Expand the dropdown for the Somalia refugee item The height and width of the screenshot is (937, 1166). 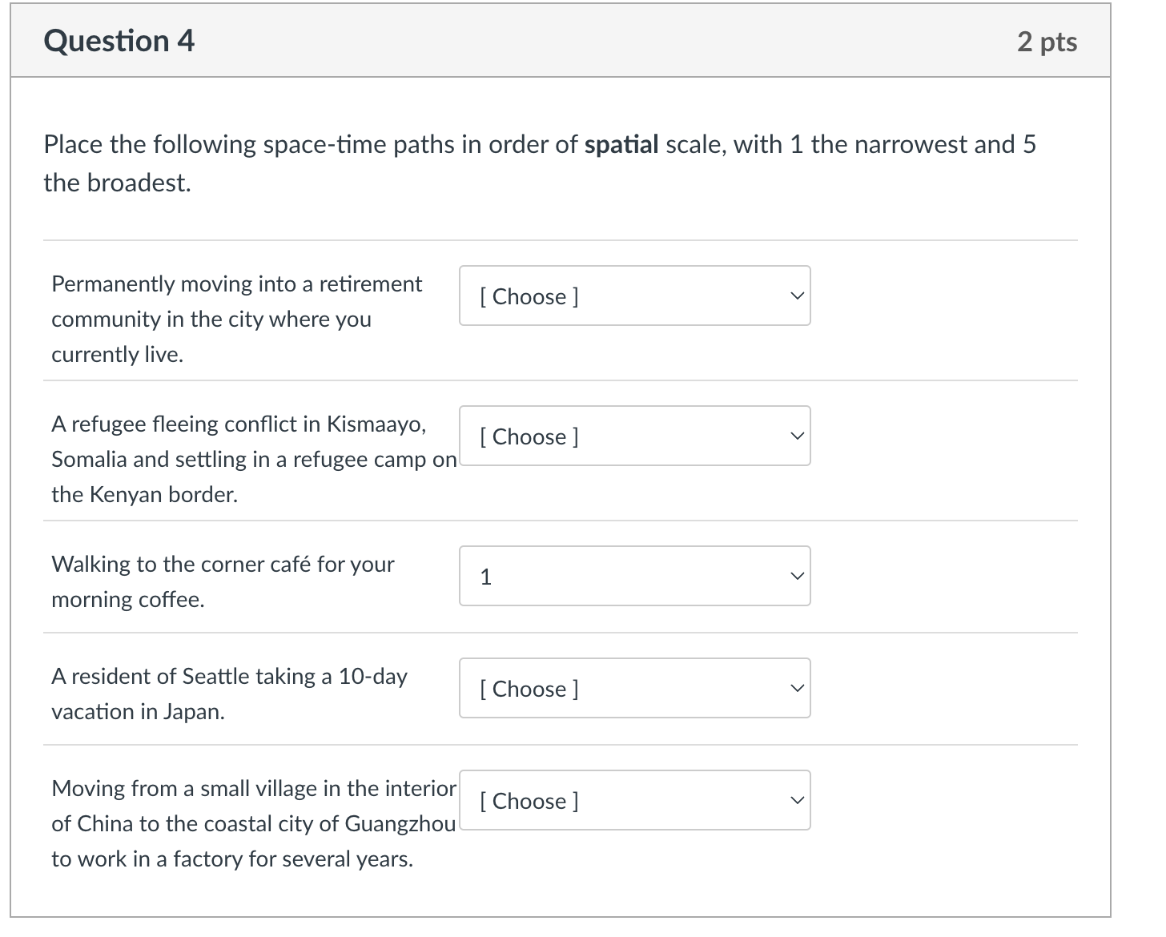tap(634, 436)
